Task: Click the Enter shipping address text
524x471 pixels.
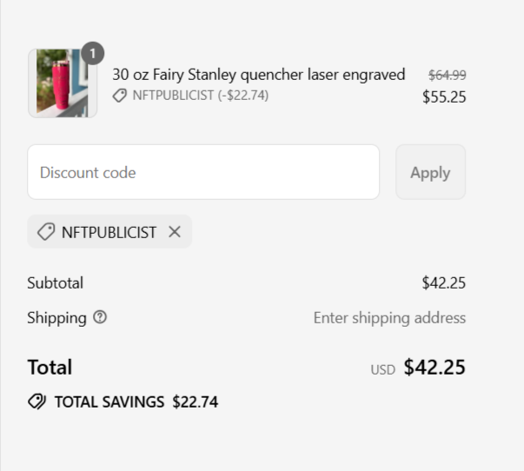Action: click(x=389, y=318)
